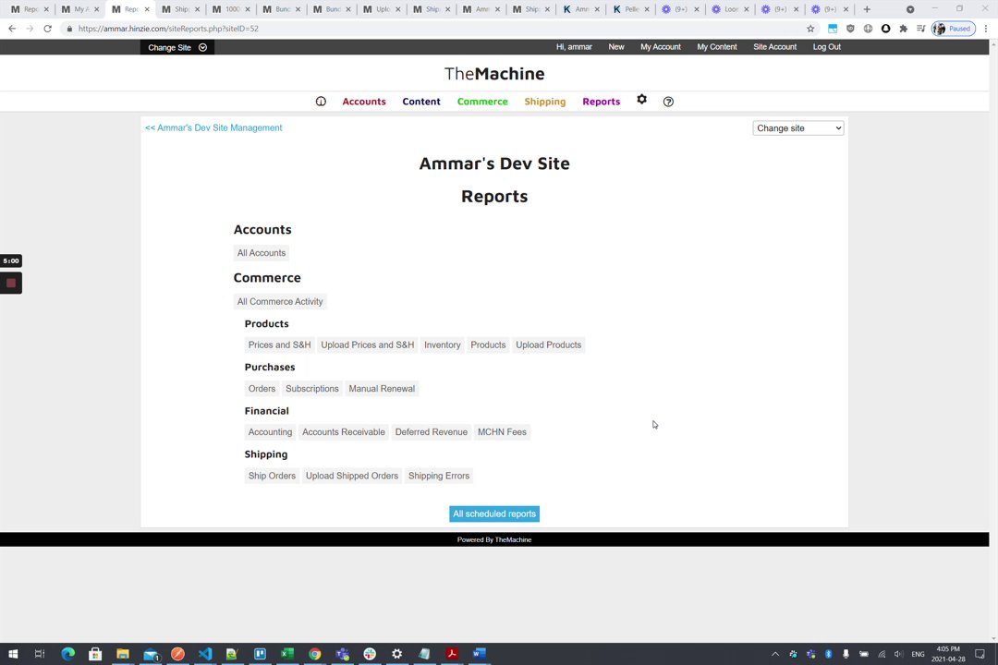Open the My Content link
The image size is (998, 665).
tap(717, 47)
